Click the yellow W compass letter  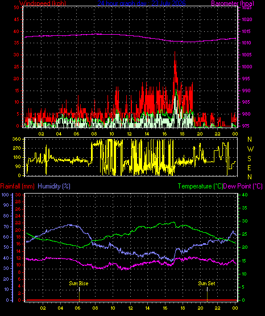pyautogui.click(x=250, y=149)
